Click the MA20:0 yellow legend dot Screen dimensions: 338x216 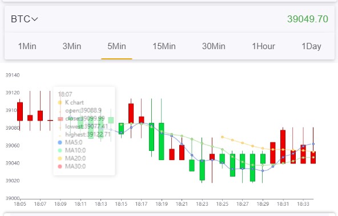click(60, 158)
